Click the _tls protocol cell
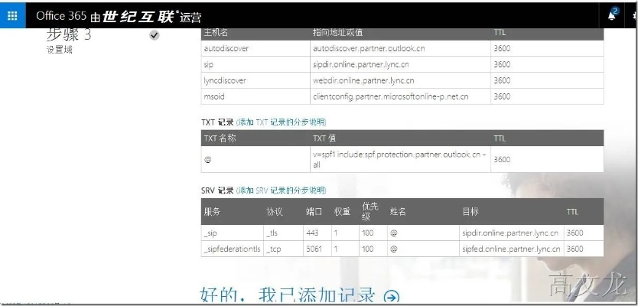 (x=283, y=233)
